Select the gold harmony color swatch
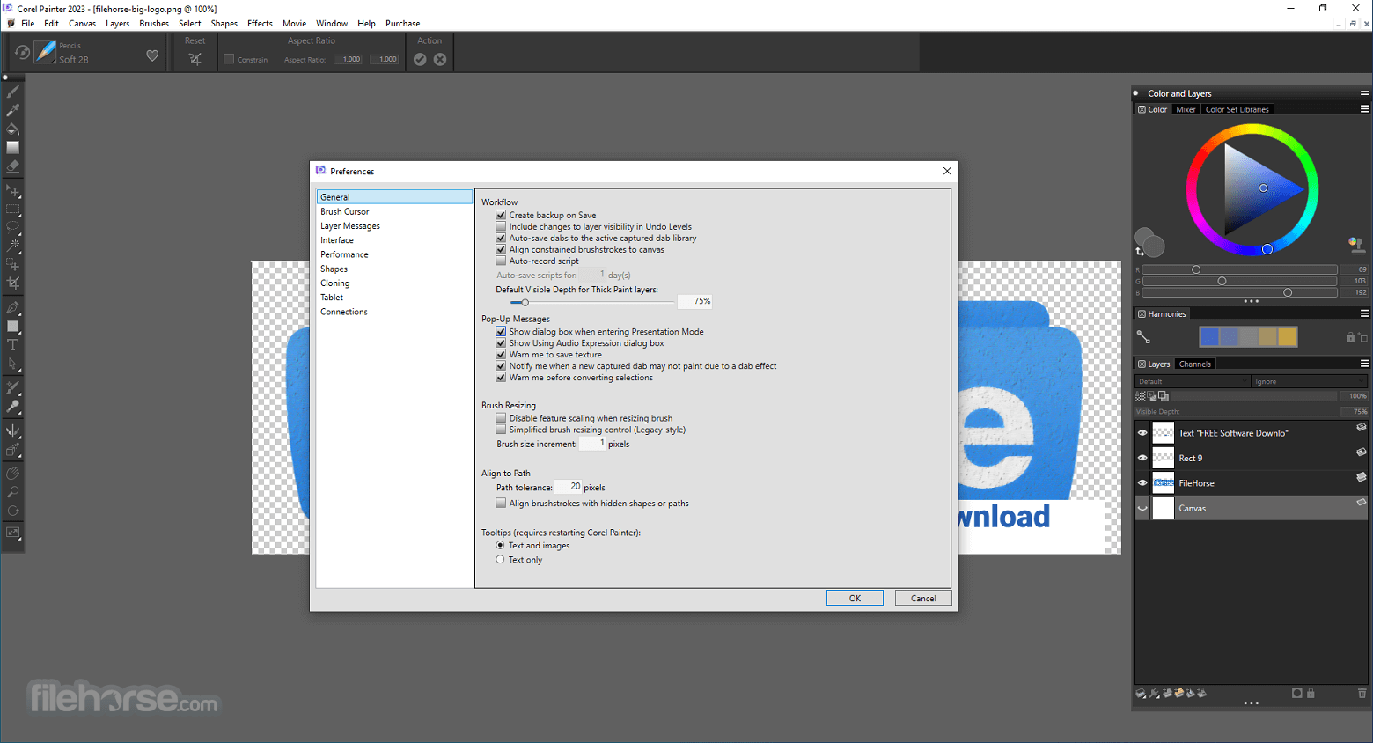The width and height of the screenshot is (1373, 743). point(1287,336)
